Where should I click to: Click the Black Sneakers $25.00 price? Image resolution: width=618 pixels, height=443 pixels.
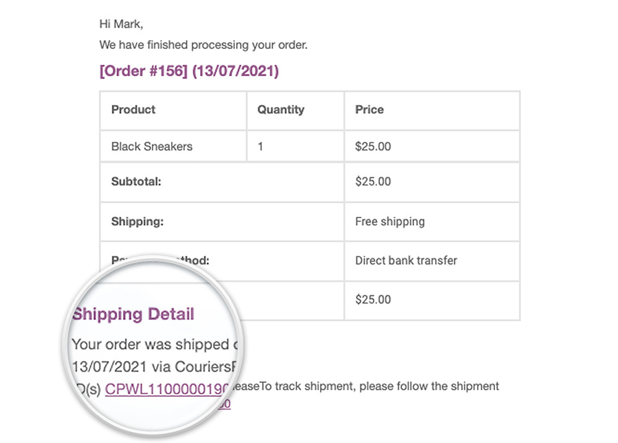click(x=373, y=146)
